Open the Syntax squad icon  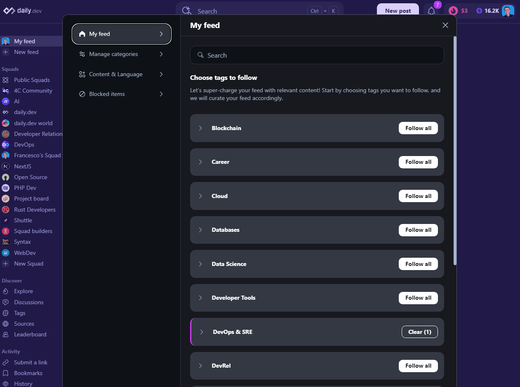pyautogui.click(x=5, y=242)
